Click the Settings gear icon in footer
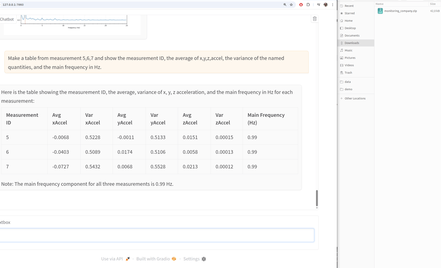Screen dimensions: 441x268 click(x=204, y=259)
